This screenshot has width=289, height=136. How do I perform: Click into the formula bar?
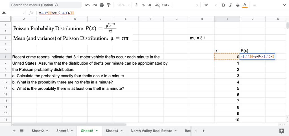(x=162, y=13)
